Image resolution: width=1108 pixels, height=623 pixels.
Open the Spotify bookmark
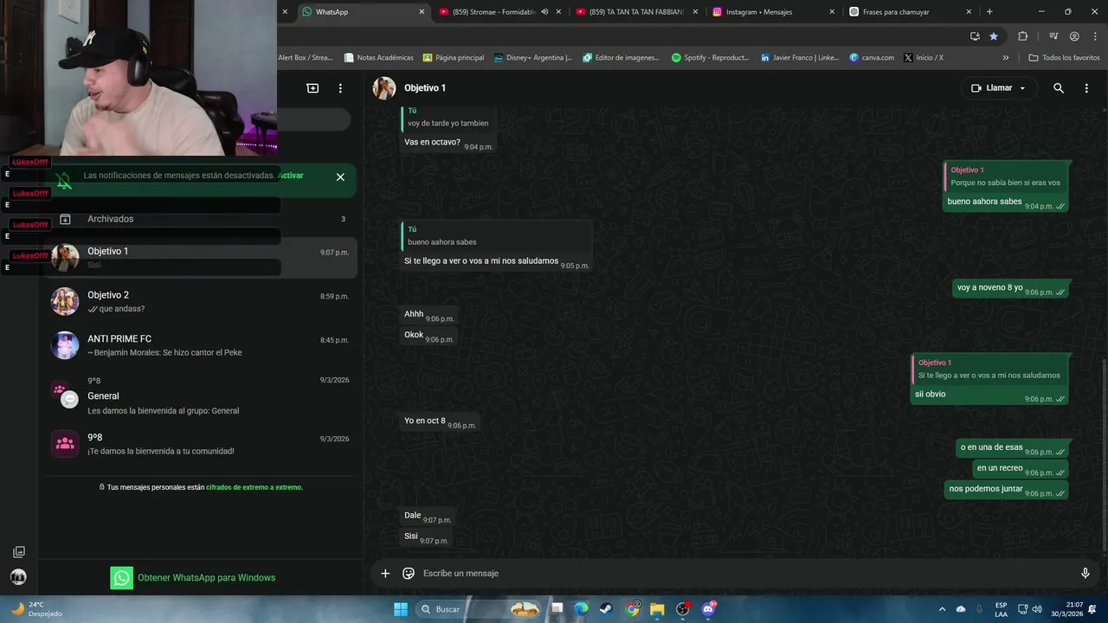click(x=710, y=58)
